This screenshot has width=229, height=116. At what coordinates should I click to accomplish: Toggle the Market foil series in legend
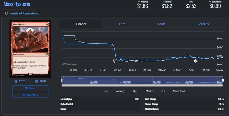click(177, 91)
